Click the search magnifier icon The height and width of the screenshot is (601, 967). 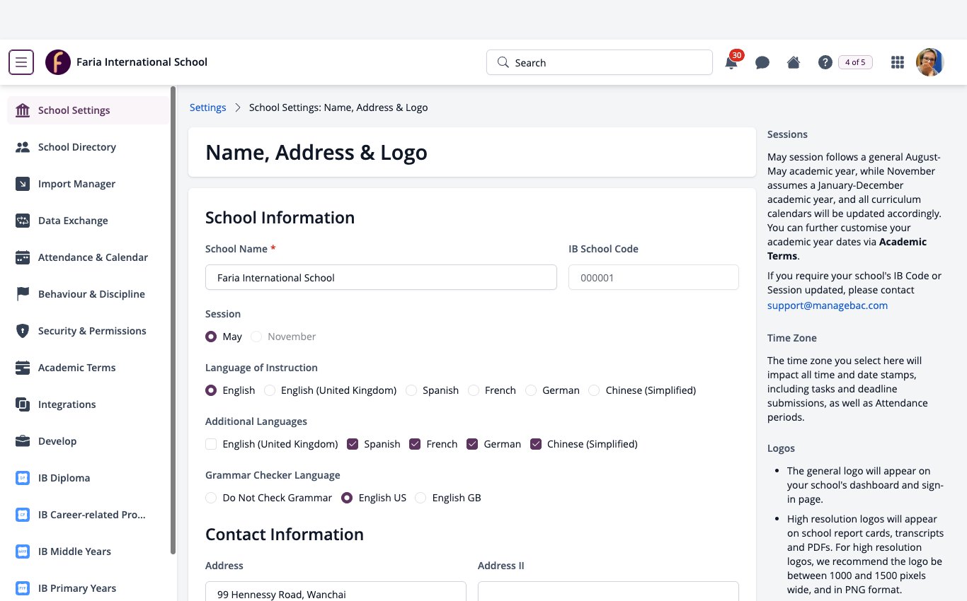[x=503, y=62]
